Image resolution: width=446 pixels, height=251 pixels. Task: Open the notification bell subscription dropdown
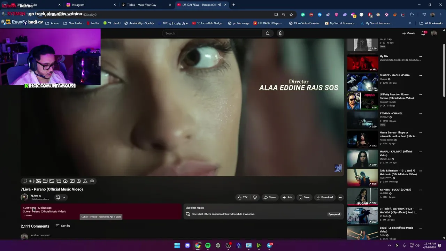click(x=60, y=197)
